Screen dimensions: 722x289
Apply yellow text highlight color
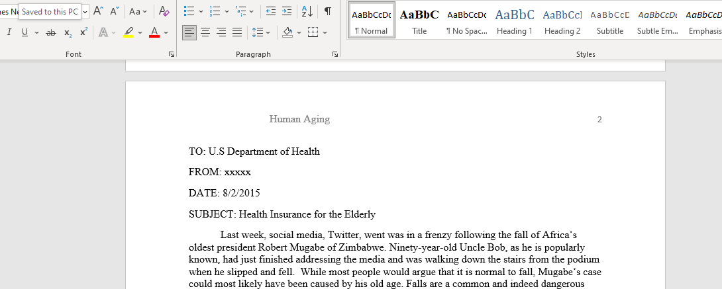tap(129, 32)
